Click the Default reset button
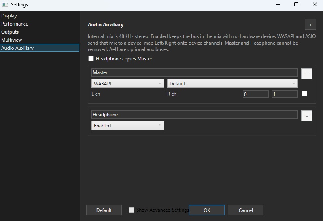This screenshot has width=323, height=221. pyautogui.click(x=104, y=210)
